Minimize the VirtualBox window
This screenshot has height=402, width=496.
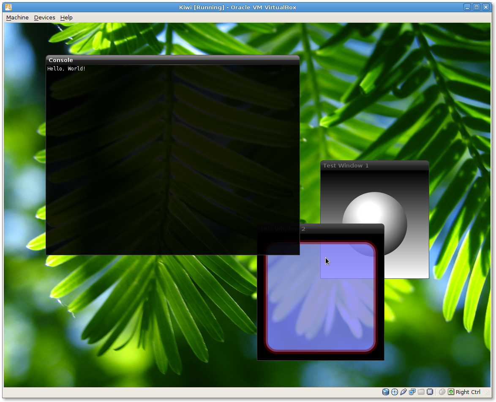(467, 7)
